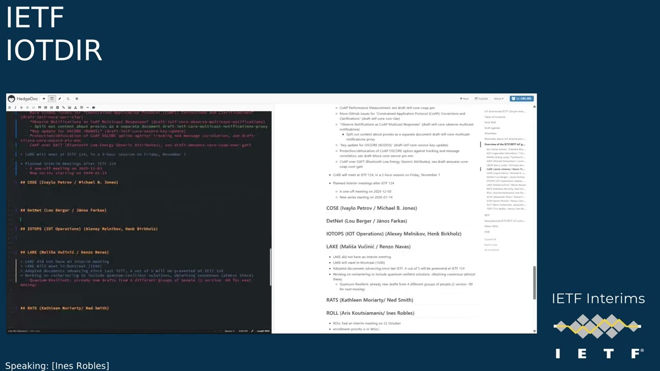Viewport: 660px width, 371px height.
Task: Select 'Overview of the IETF/IRTF IoT' TOC heading
Action: pos(505,144)
